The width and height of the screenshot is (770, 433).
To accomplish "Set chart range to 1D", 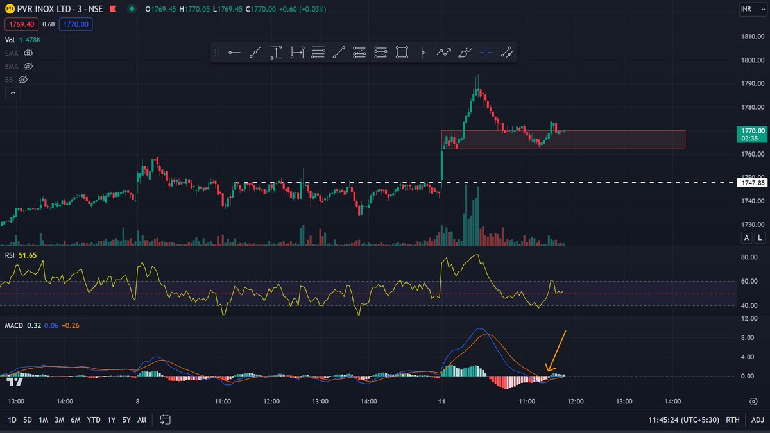I will (12, 420).
